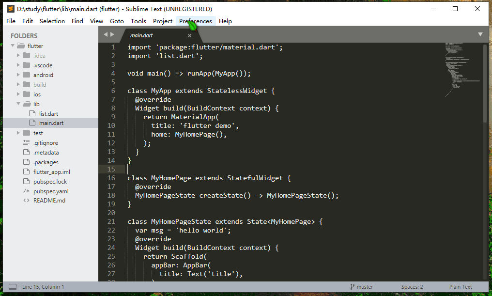Toggle the sidebar panel switcher icon
This screenshot has width=492, height=296.
[13, 287]
